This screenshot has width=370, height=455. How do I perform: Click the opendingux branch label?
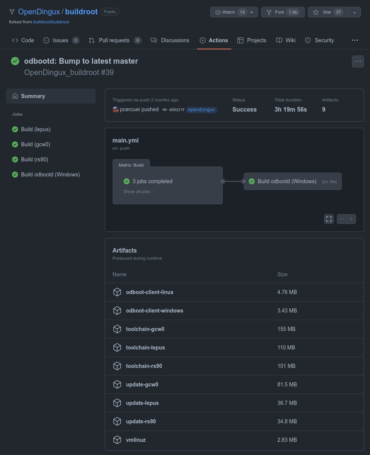click(x=202, y=110)
